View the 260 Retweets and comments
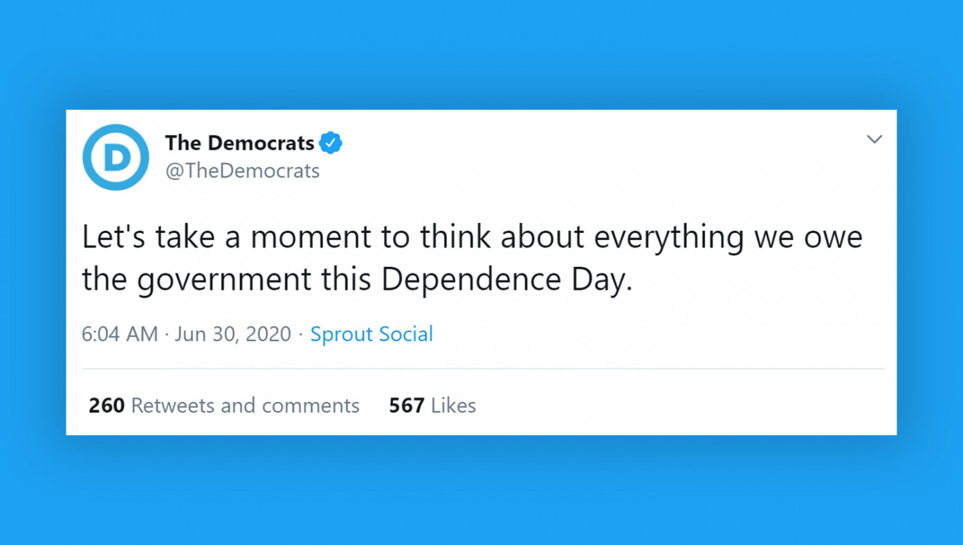 pyautogui.click(x=224, y=405)
